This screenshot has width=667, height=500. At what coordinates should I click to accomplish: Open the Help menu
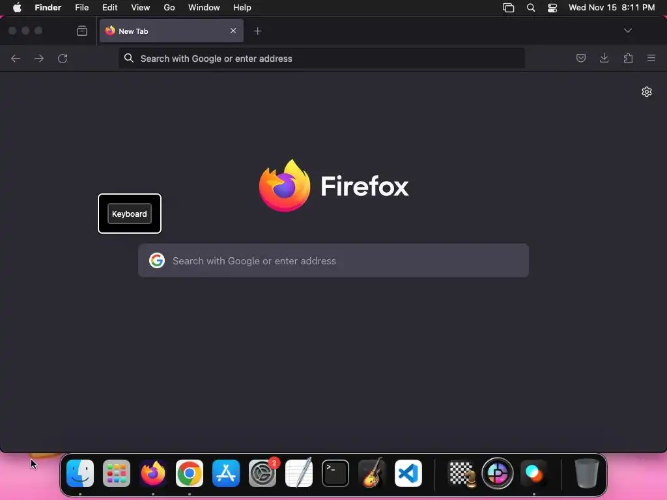pos(242,8)
